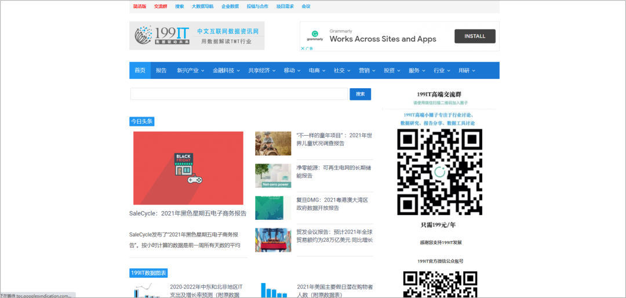Open the children's survey article thumbnail
The image size is (626, 298).
tap(273, 143)
